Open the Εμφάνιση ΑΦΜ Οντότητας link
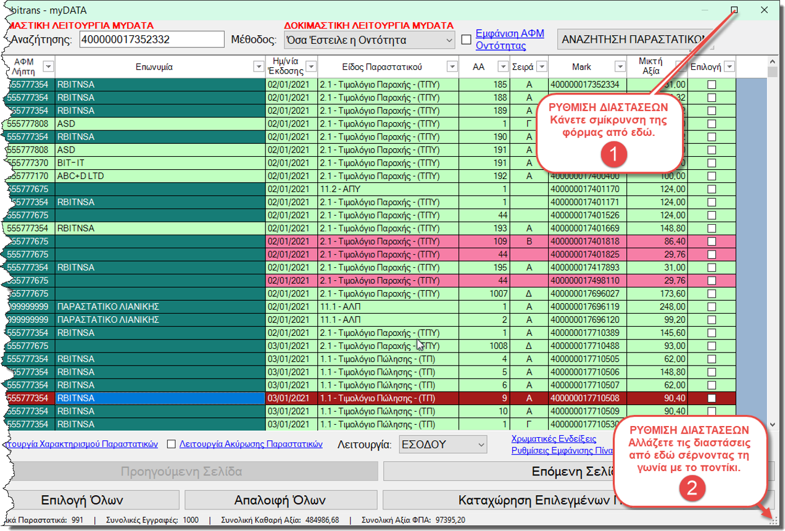The image size is (785, 531). 510,40
